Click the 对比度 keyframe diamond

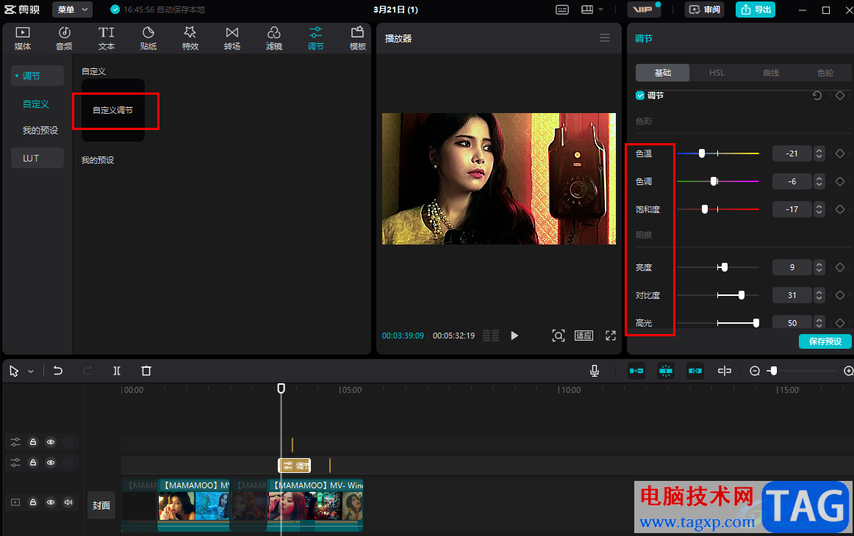[x=840, y=295]
